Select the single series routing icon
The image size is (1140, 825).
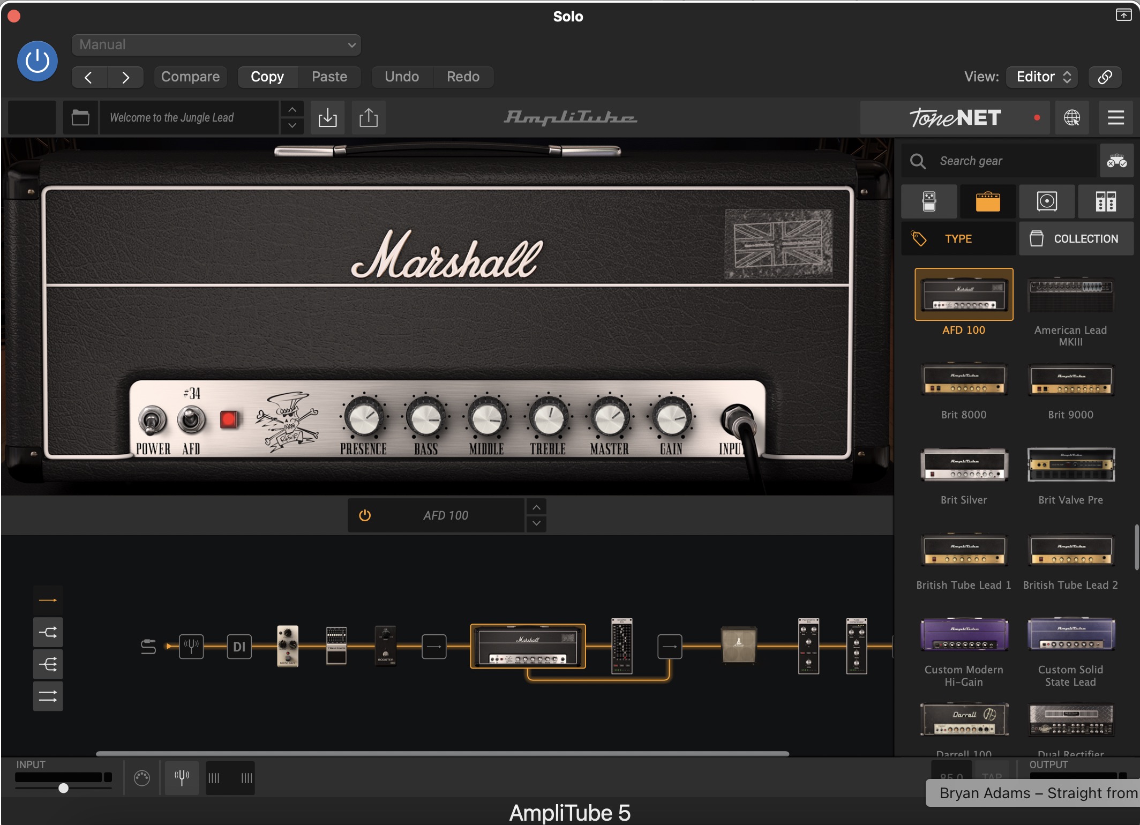48,600
